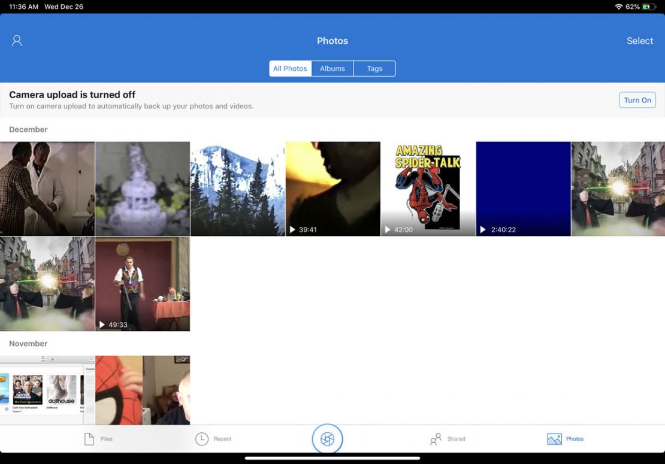The image size is (665, 464).
Task: Open the street duel photo under December
Action: [x=618, y=189]
